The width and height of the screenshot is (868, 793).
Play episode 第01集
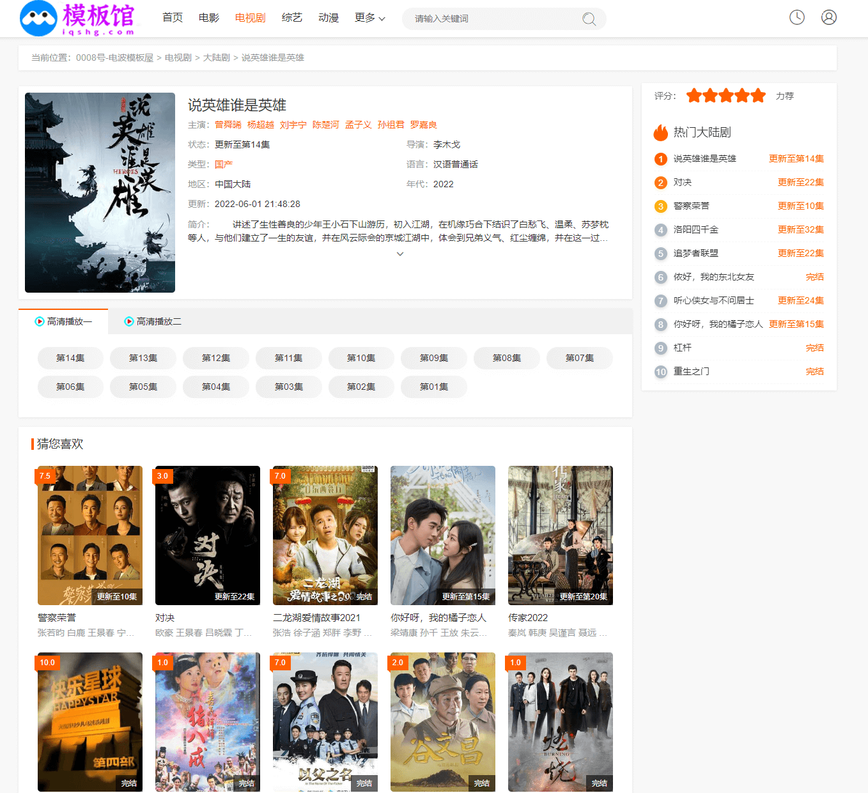(433, 387)
